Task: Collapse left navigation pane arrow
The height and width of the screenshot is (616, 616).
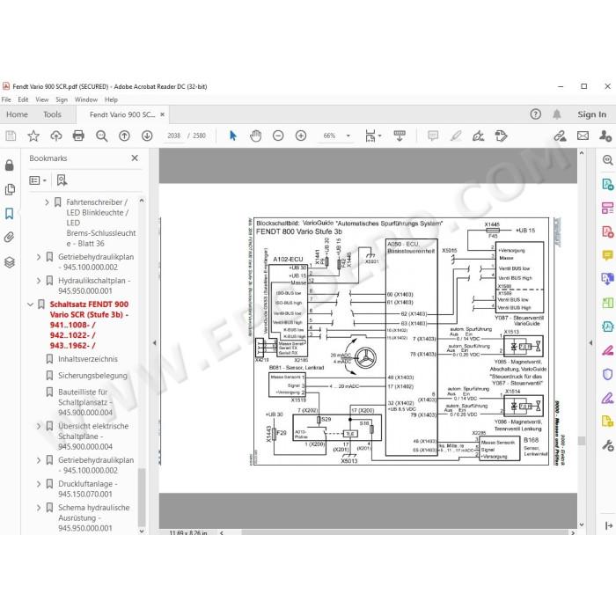Action: coord(154,343)
